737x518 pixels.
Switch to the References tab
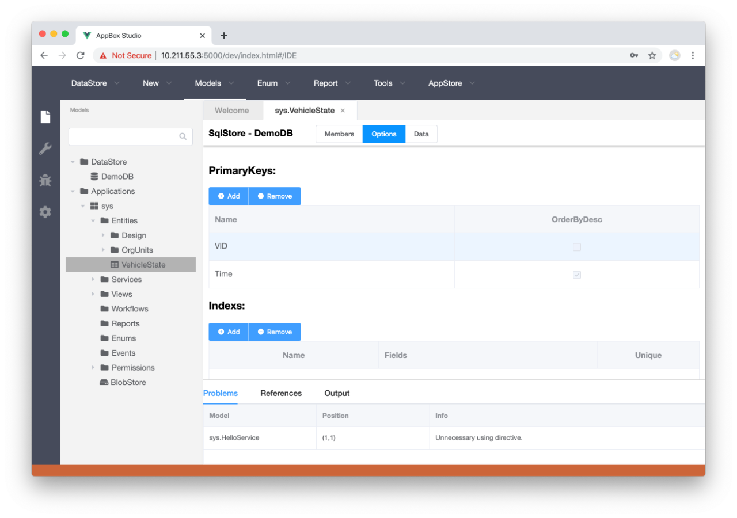coord(281,393)
